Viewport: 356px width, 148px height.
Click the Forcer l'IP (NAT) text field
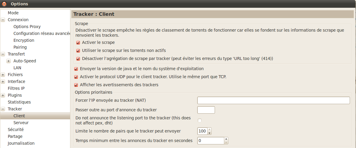(273, 100)
